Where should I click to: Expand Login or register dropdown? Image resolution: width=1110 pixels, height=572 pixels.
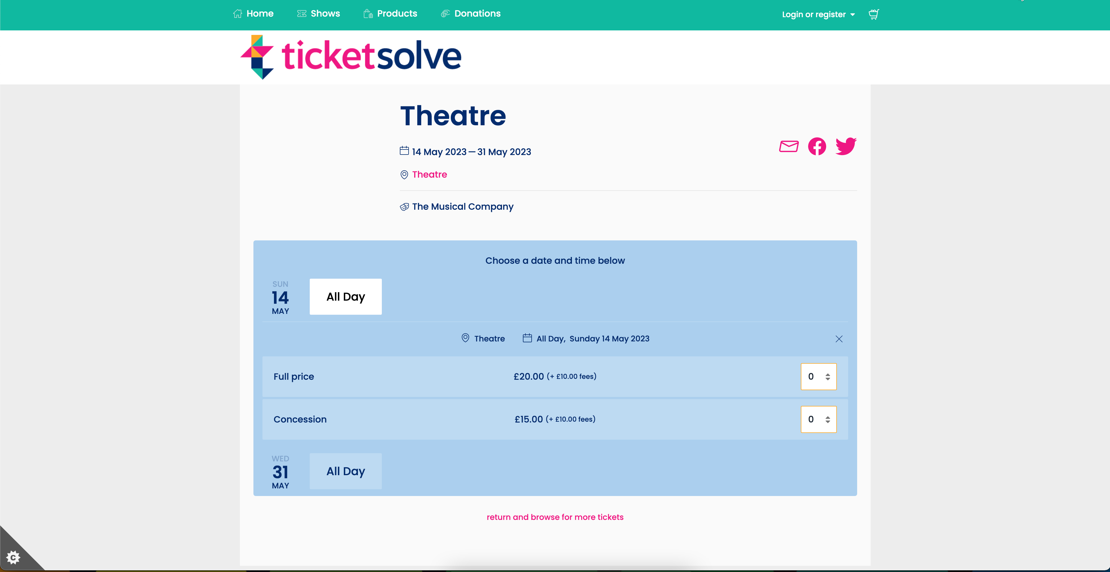(x=818, y=14)
